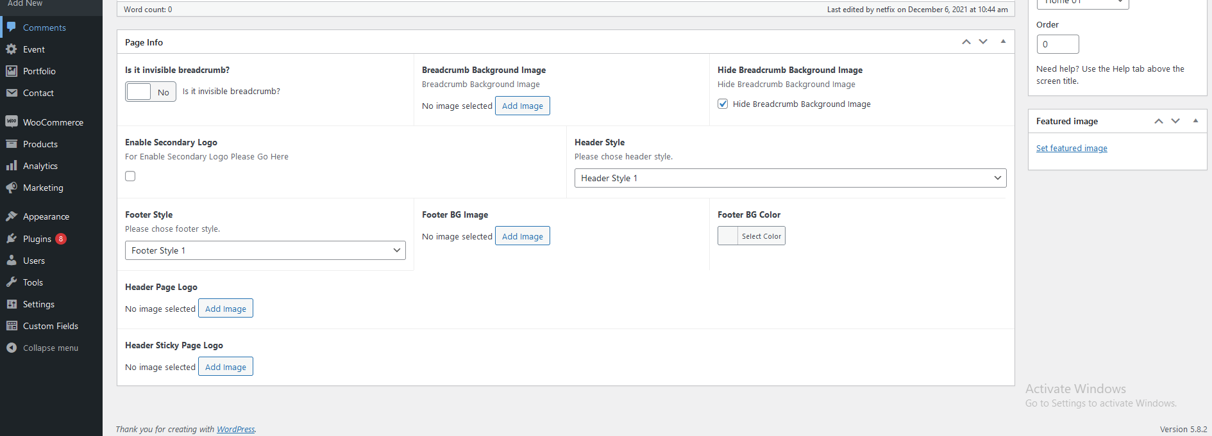Click the Portfolio icon in sidebar
The width and height of the screenshot is (1212, 436).
tap(12, 71)
